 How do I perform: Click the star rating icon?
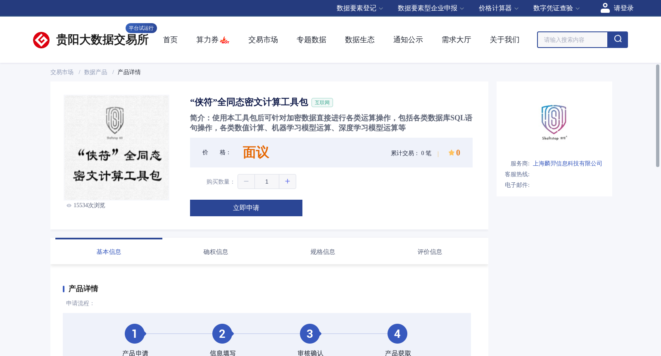[x=451, y=153]
